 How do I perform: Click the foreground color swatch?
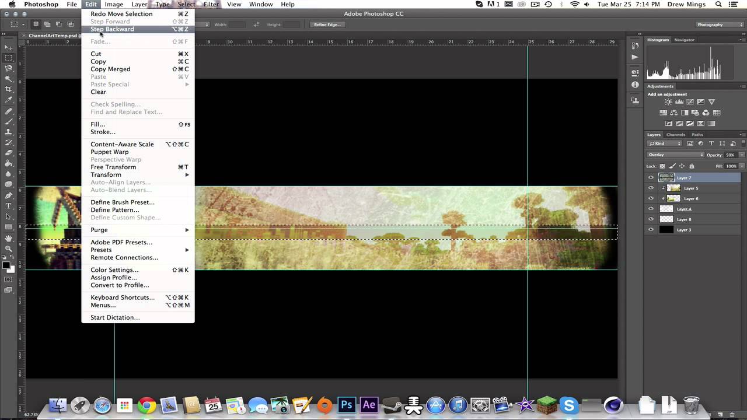point(6,265)
